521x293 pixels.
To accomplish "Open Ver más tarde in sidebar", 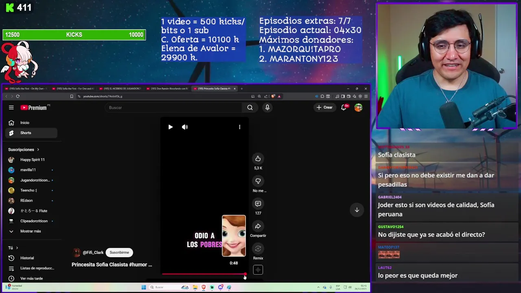I will 31,278.
